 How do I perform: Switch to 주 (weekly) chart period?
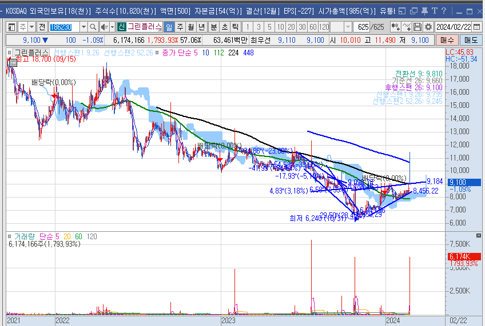coord(180,27)
